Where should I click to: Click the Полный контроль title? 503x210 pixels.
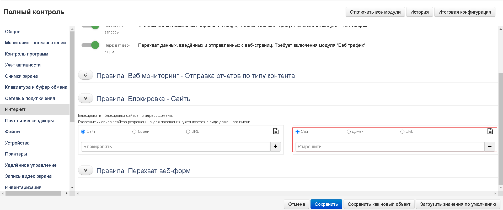[34, 12]
